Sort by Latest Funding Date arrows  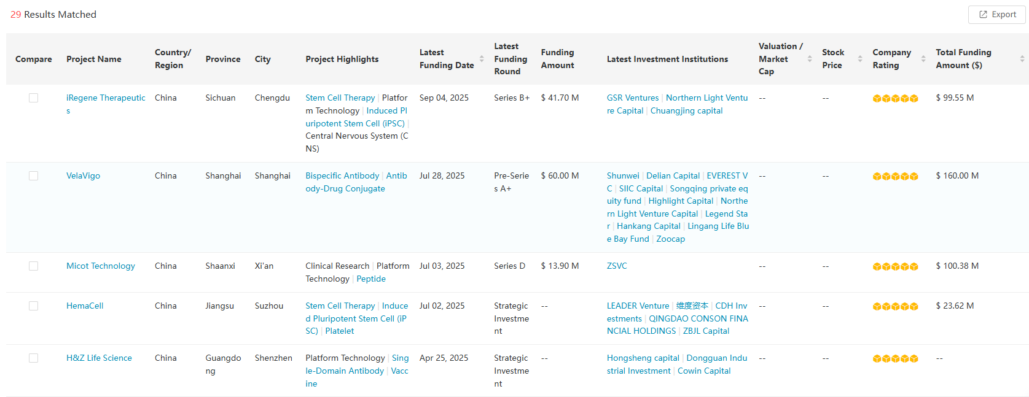point(482,59)
